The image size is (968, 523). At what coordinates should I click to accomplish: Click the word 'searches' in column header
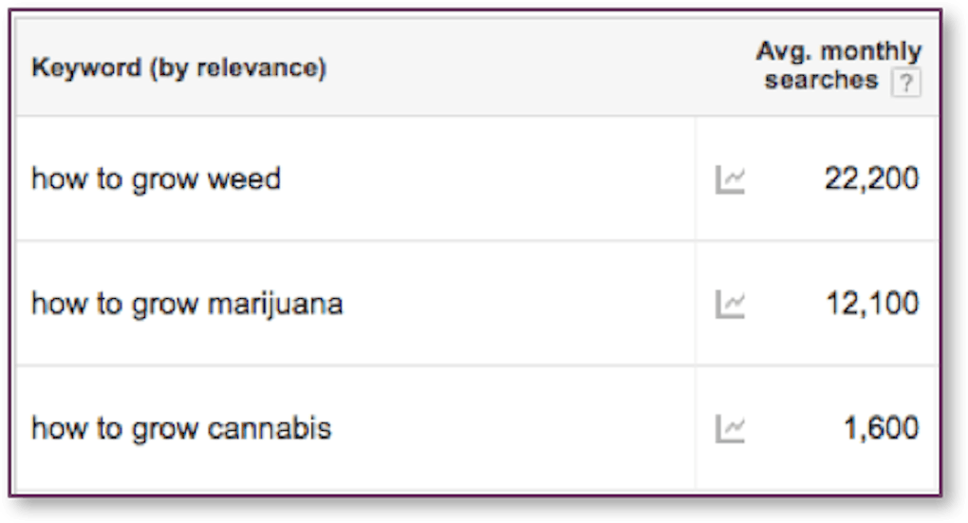(821, 81)
